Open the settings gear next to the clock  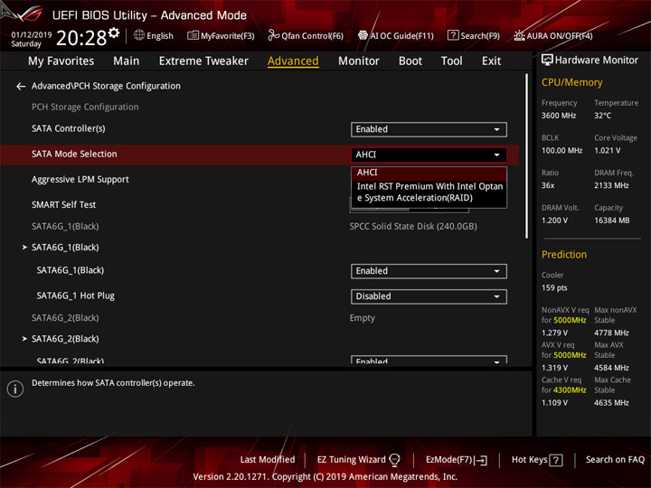[x=114, y=33]
